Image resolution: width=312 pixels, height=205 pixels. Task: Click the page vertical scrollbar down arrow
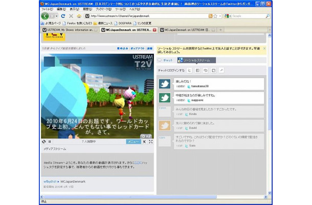270,193
